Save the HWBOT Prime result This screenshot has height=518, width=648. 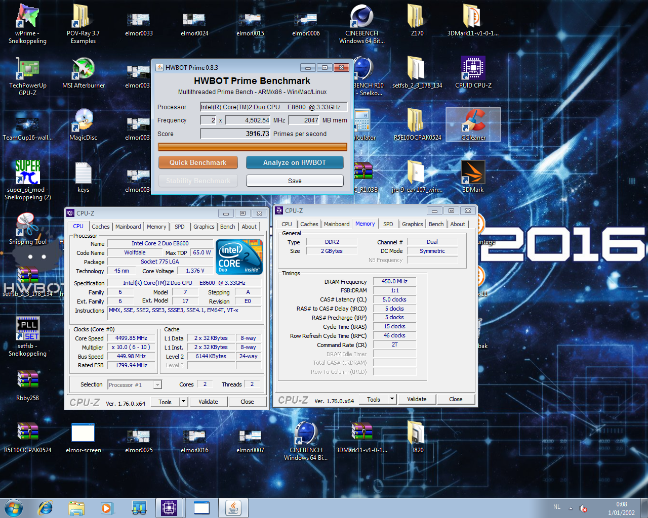coord(295,181)
